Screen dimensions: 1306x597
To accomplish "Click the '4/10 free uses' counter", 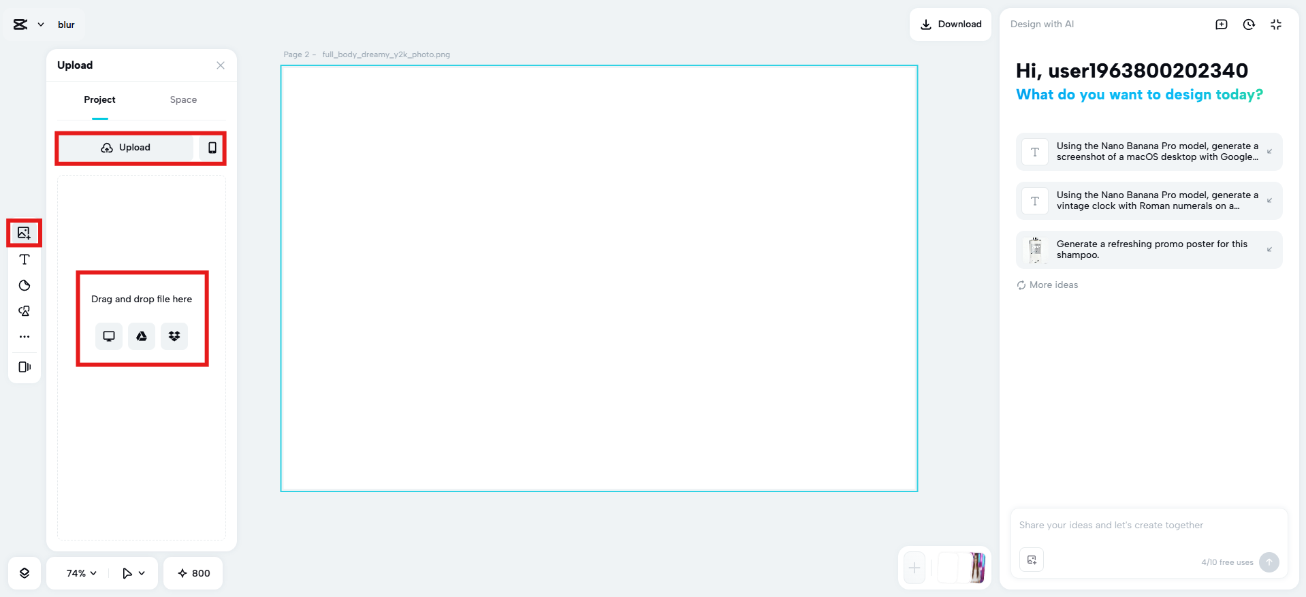I will coord(1227,562).
